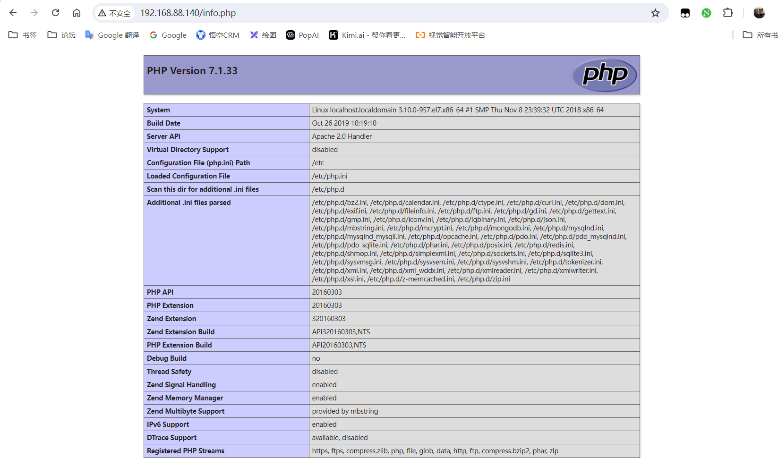The height and width of the screenshot is (458, 778).
Task: Click the Registered PHP Streams label
Action: click(x=186, y=451)
